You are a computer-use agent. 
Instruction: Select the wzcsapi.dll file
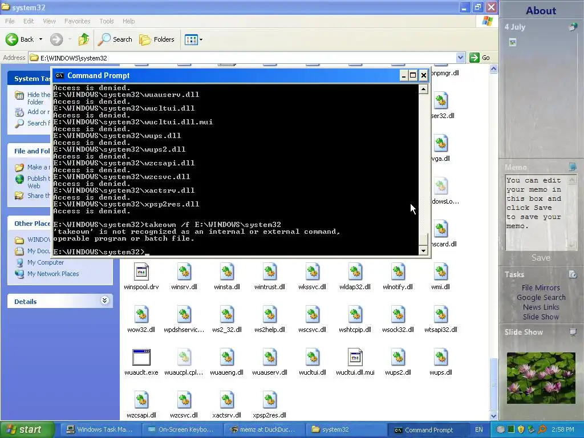pyautogui.click(x=141, y=400)
